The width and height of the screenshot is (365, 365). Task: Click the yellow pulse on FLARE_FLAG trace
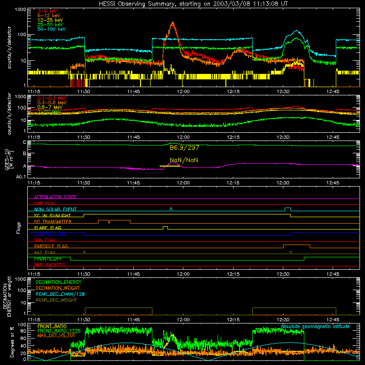point(165,228)
